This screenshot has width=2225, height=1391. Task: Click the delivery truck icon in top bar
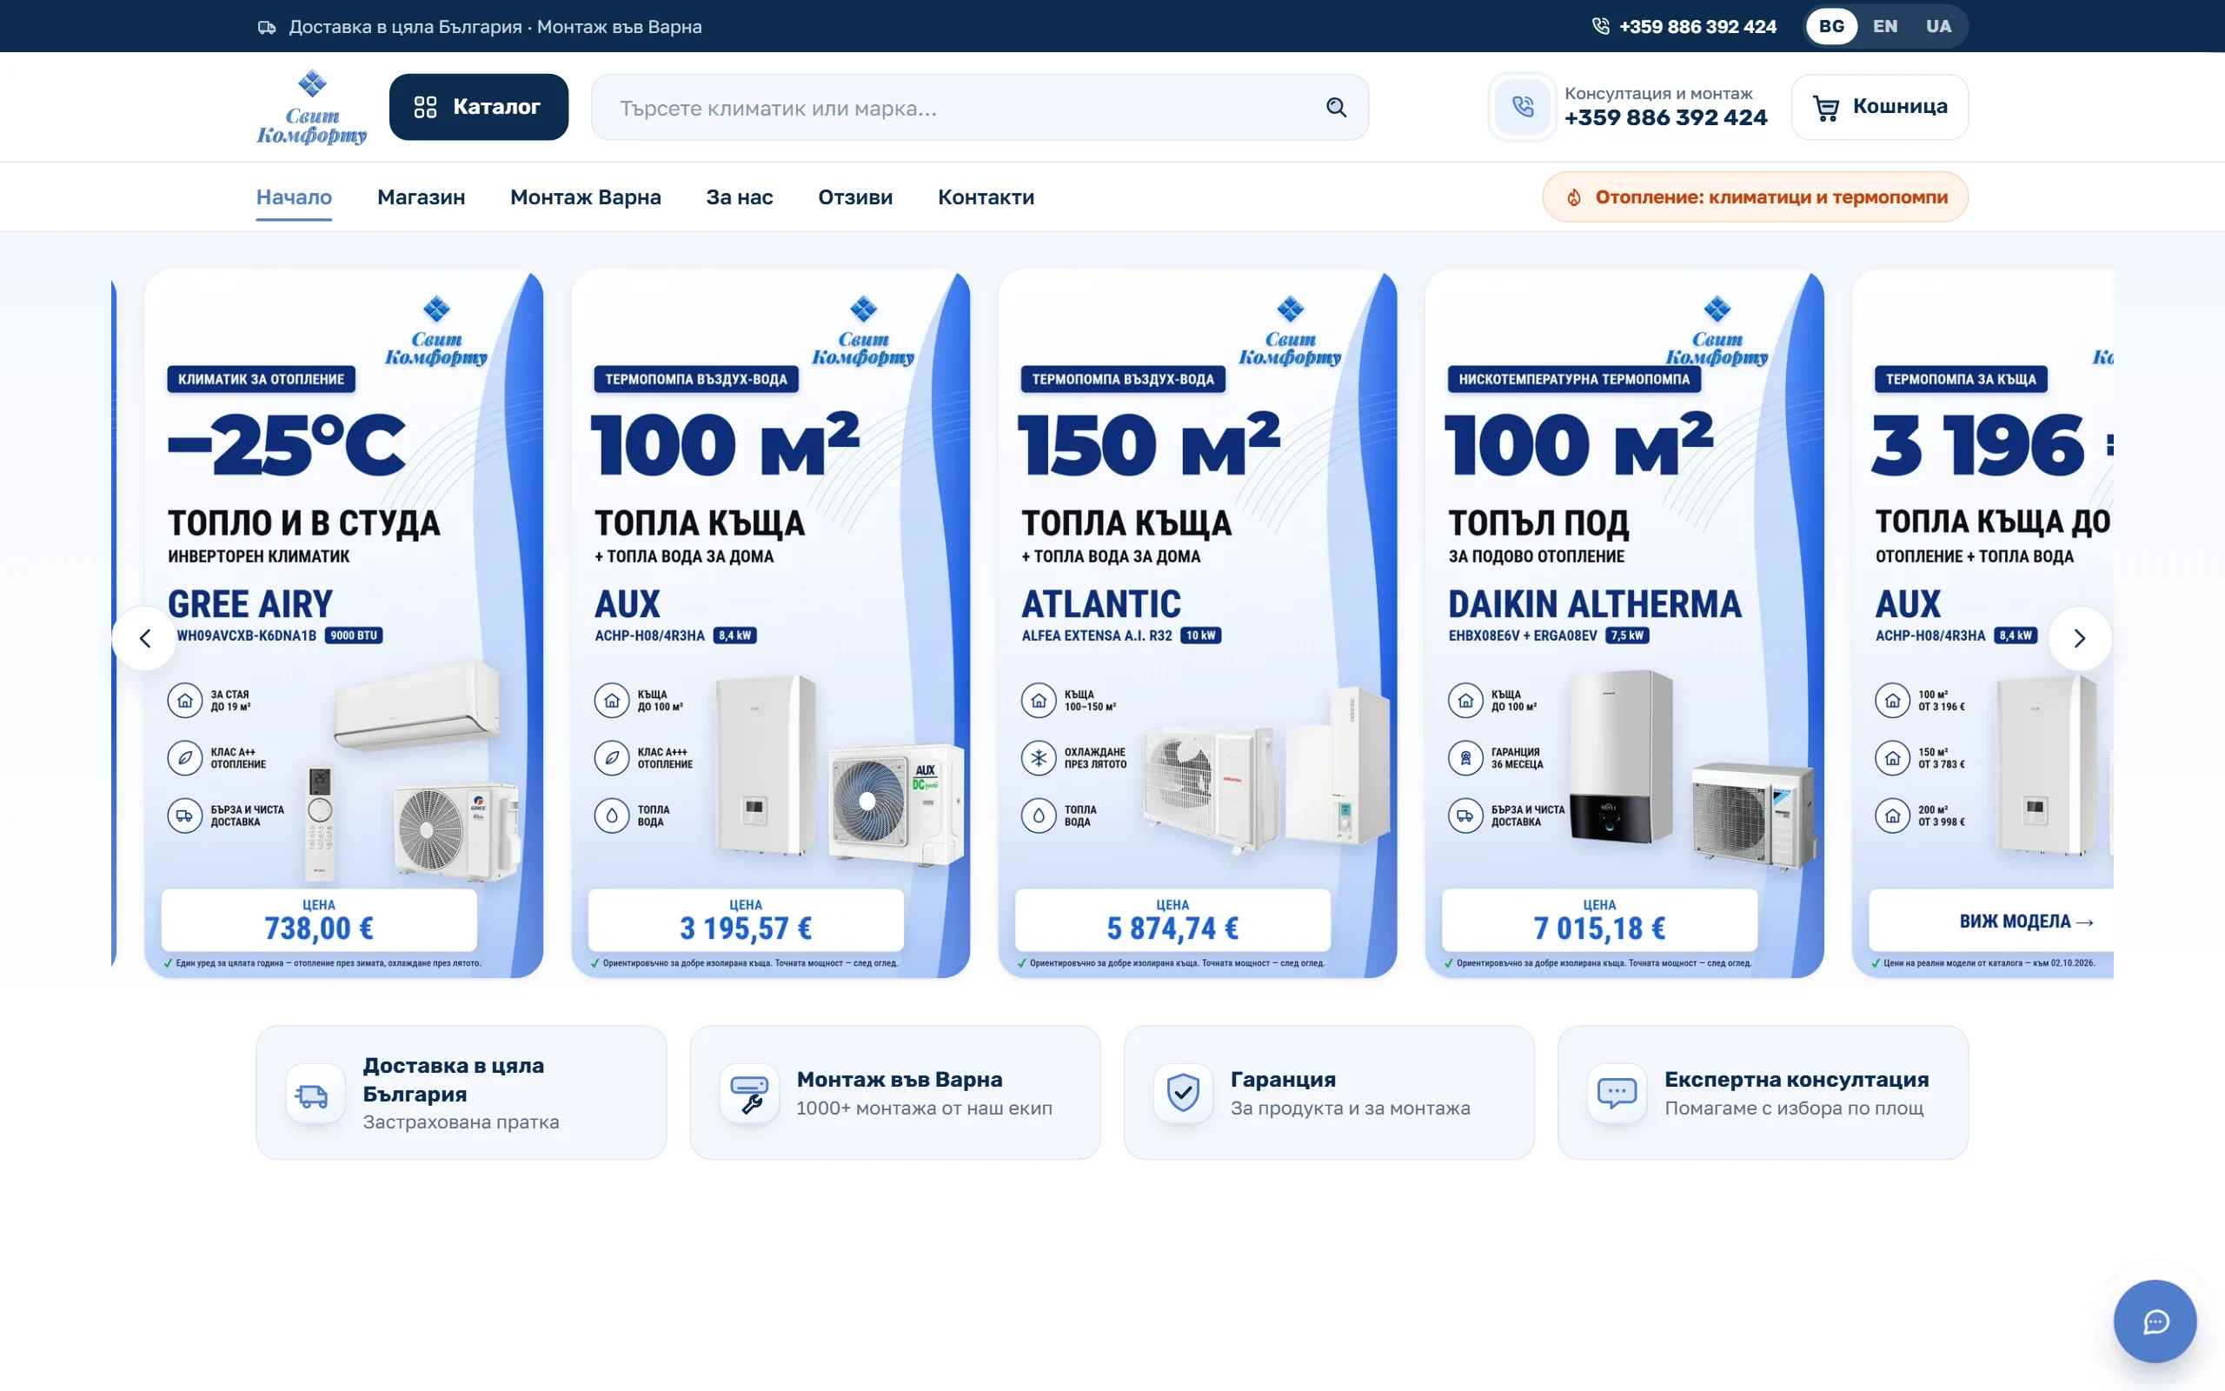point(267,27)
